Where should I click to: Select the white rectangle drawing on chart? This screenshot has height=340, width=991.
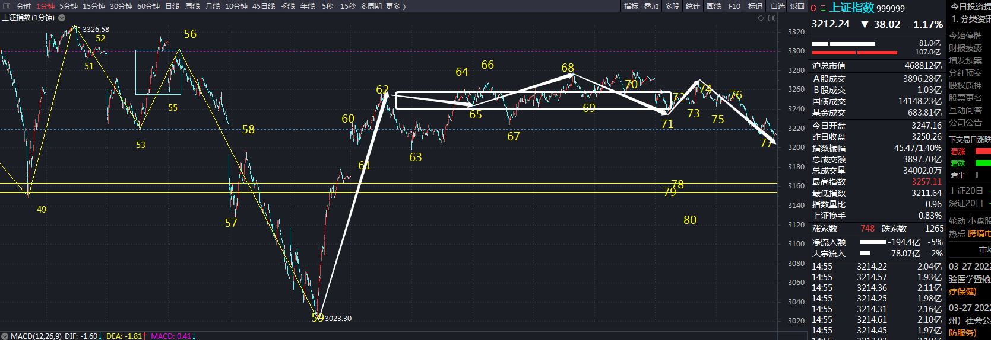click(x=533, y=92)
